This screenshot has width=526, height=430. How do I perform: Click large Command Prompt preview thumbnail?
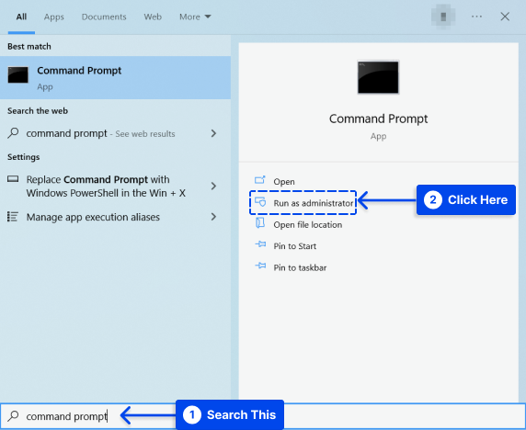tap(378, 77)
